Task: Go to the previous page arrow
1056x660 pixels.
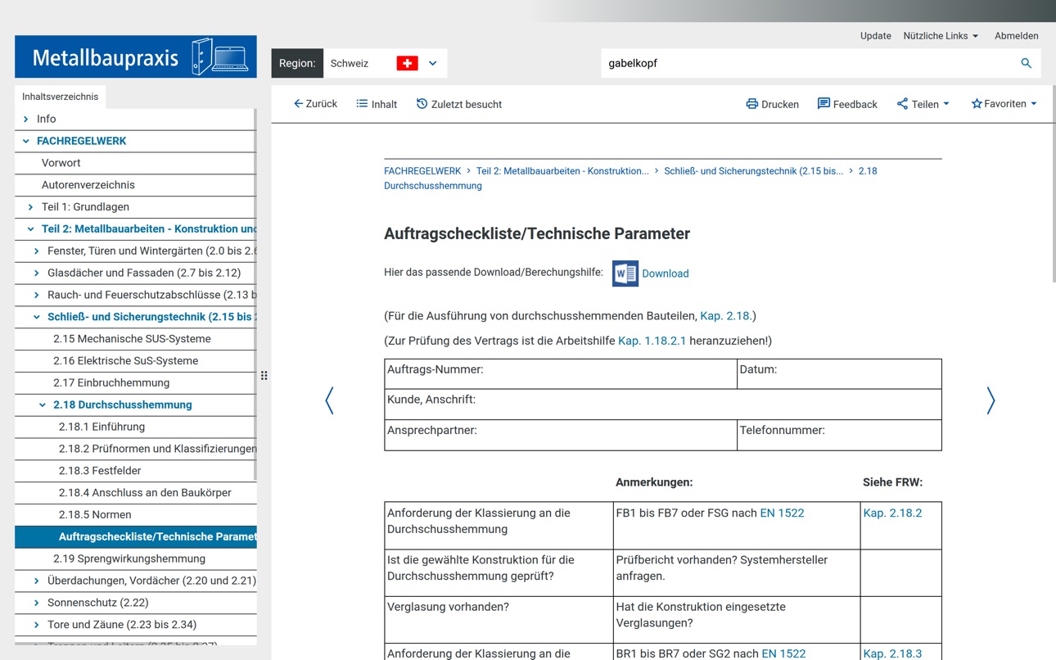Action: point(329,400)
